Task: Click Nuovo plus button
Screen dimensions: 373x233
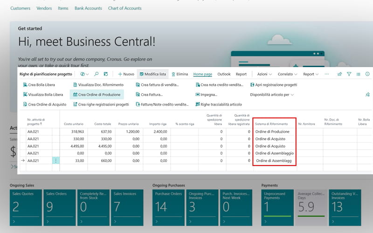Action: [126, 74]
